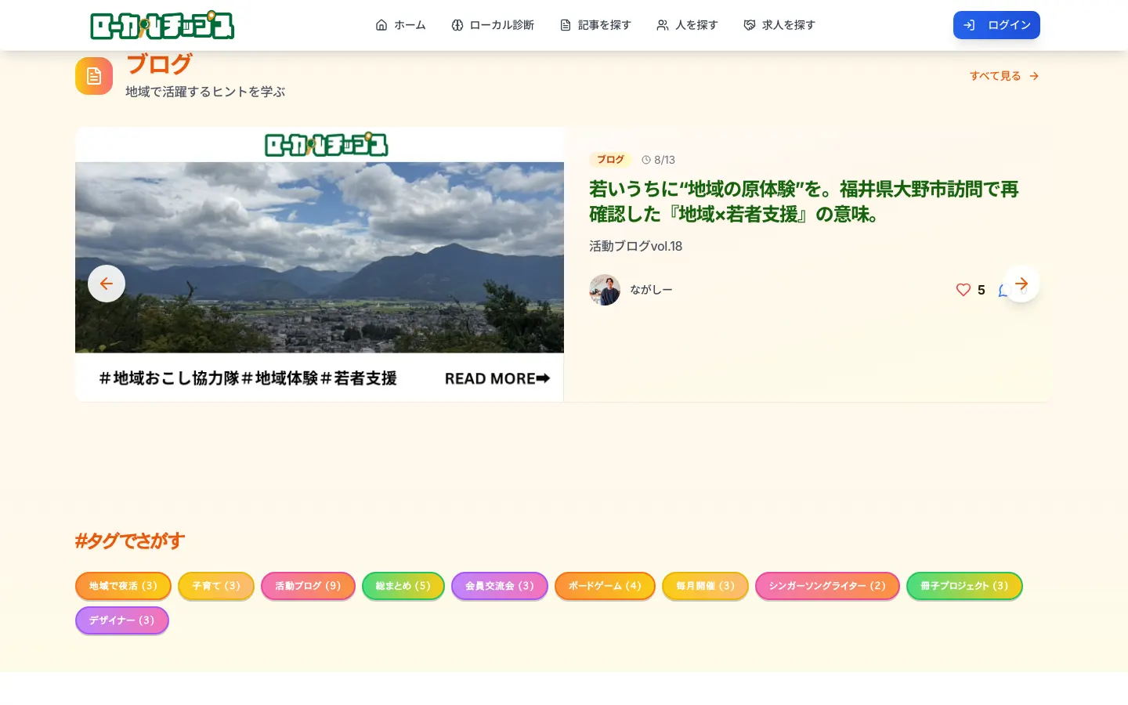Pick the デザイナー (3) tag
This screenshot has width=1128, height=705.
tap(122, 620)
